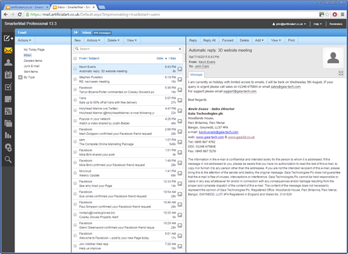Open the Delete dropdown in inbox toolbar
348x254 pixels.
pos(113,40)
